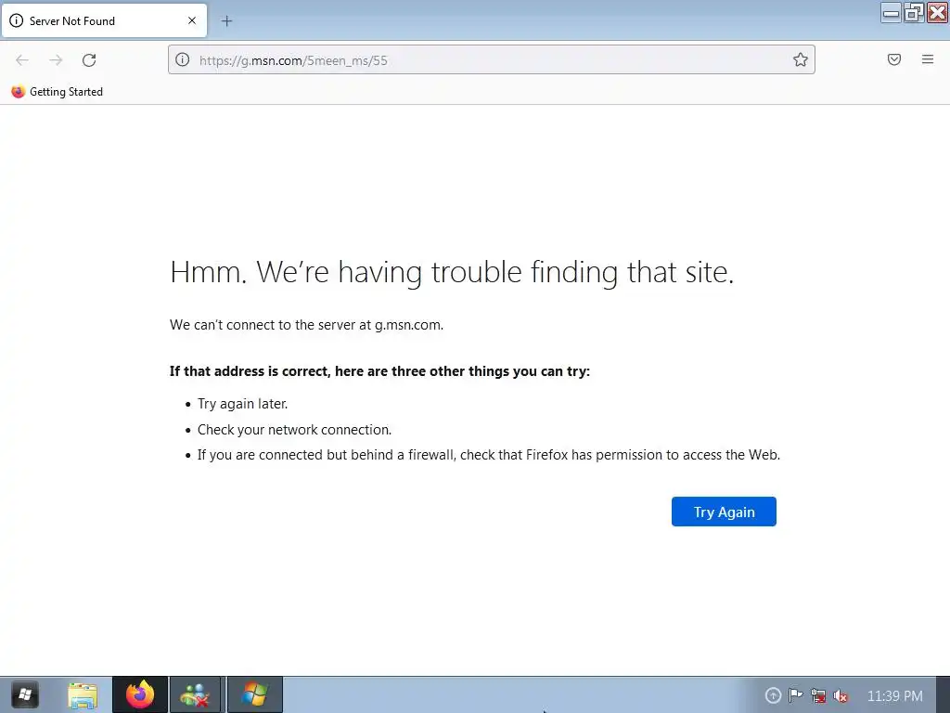Save page to Pocket
Image resolution: width=950 pixels, height=713 pixels.
coord(894,59)
